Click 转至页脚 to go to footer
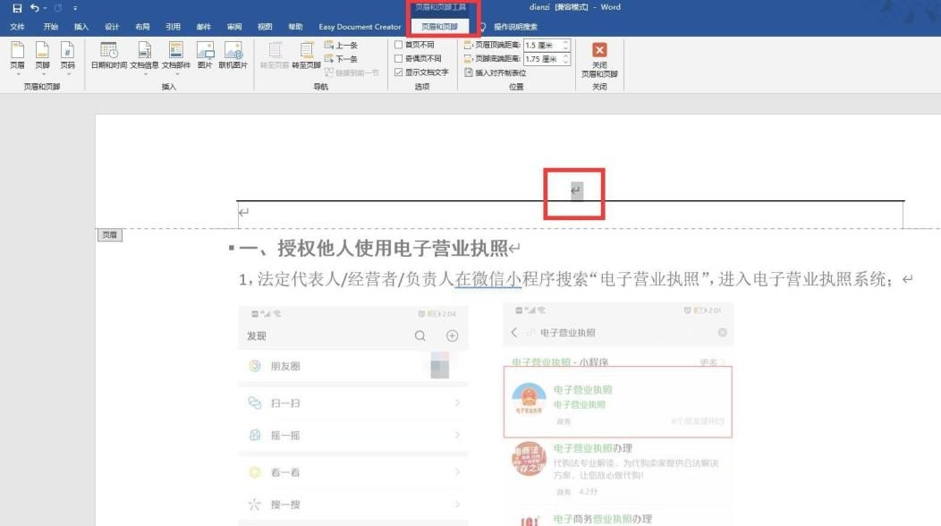 [x=306, y=55]
